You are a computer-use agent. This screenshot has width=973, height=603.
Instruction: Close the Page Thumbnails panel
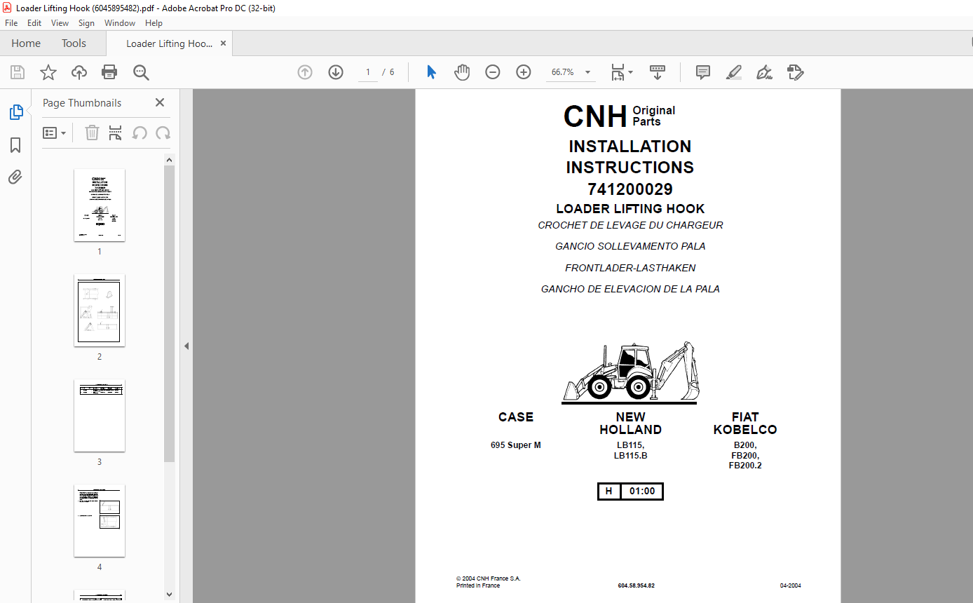click(160, 102)
